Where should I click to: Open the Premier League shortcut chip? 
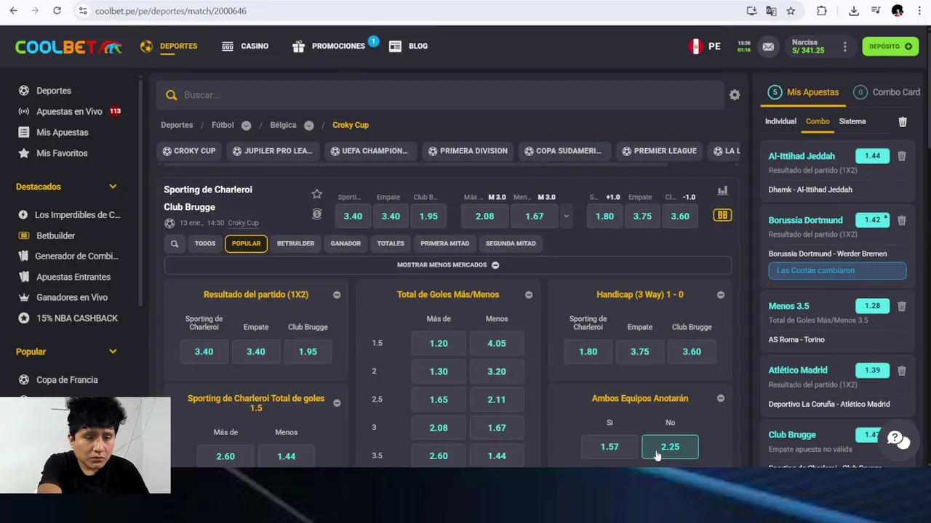click(660, 151)
